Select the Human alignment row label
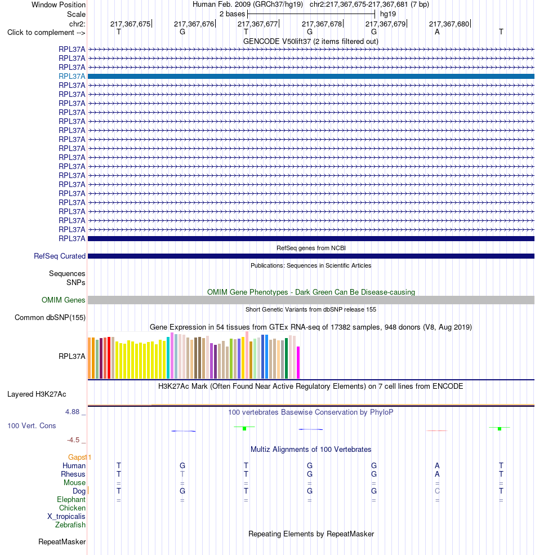The height and width of the screenshot is (555, 535). [74, 466]
